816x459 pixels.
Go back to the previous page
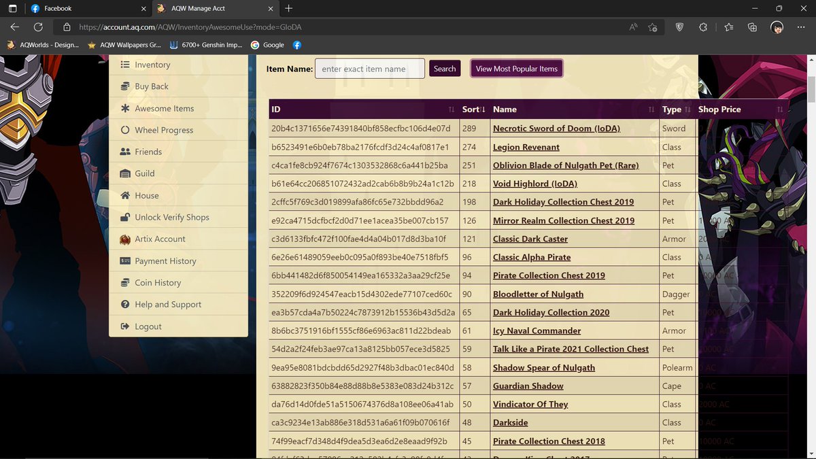(x=15, y=27)
